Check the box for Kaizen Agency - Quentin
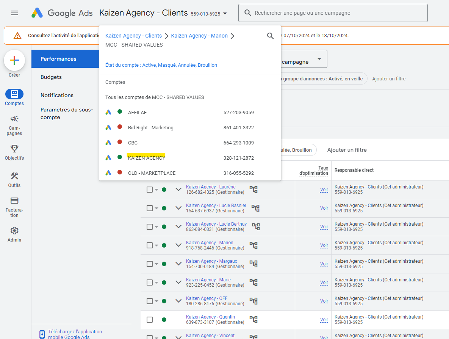The height and width of the screenshot is (339, 449). 149,320
